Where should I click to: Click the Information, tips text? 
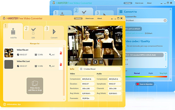[14, 104]
